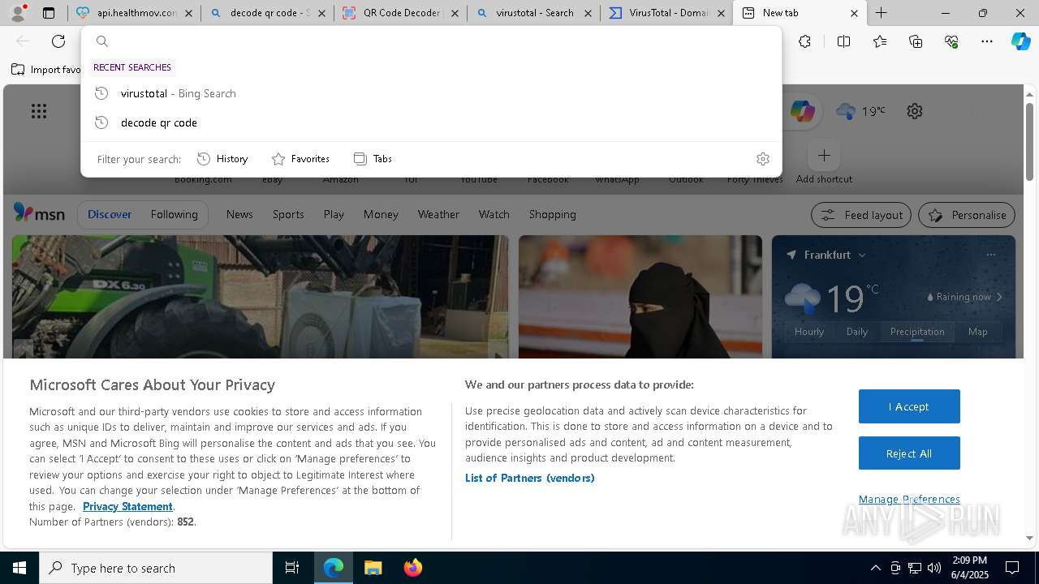Viewport: 1039px width, 584px height.
Task: Open the notification center icon
Action: point(1012,568)
